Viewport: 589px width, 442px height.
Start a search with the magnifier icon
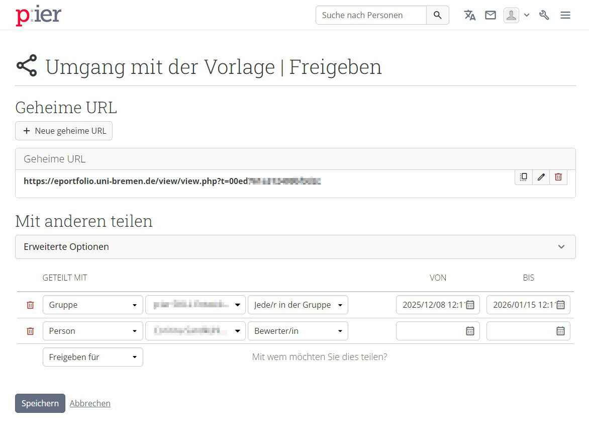[437, 15]
